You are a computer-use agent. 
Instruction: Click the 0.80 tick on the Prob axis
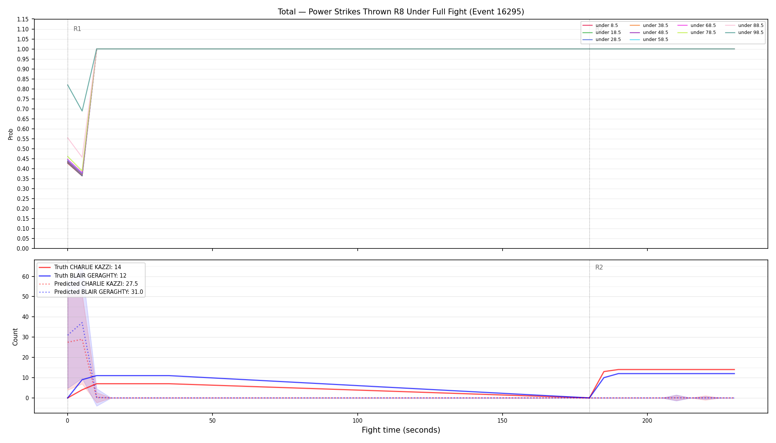click(x=23, y=89)
